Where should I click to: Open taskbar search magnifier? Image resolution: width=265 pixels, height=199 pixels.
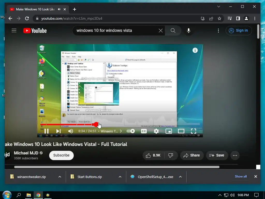19,195
